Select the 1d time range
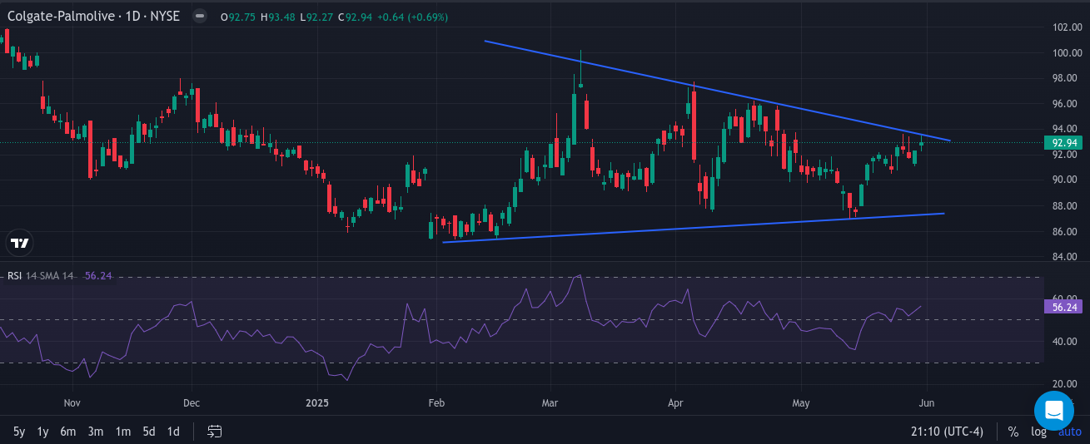Viewport: 1090px width, 444px height. tap(173, 432)
